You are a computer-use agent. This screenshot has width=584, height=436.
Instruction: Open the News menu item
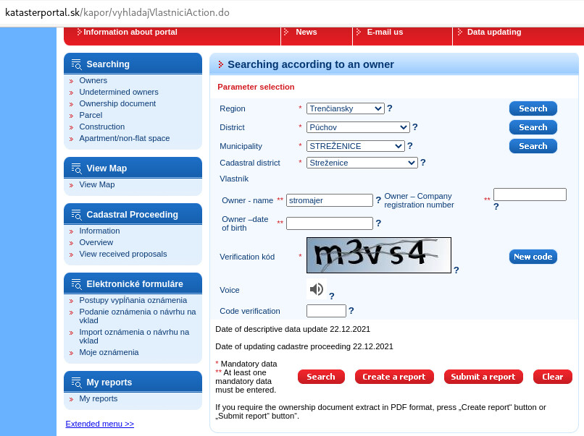coord(306,32)
